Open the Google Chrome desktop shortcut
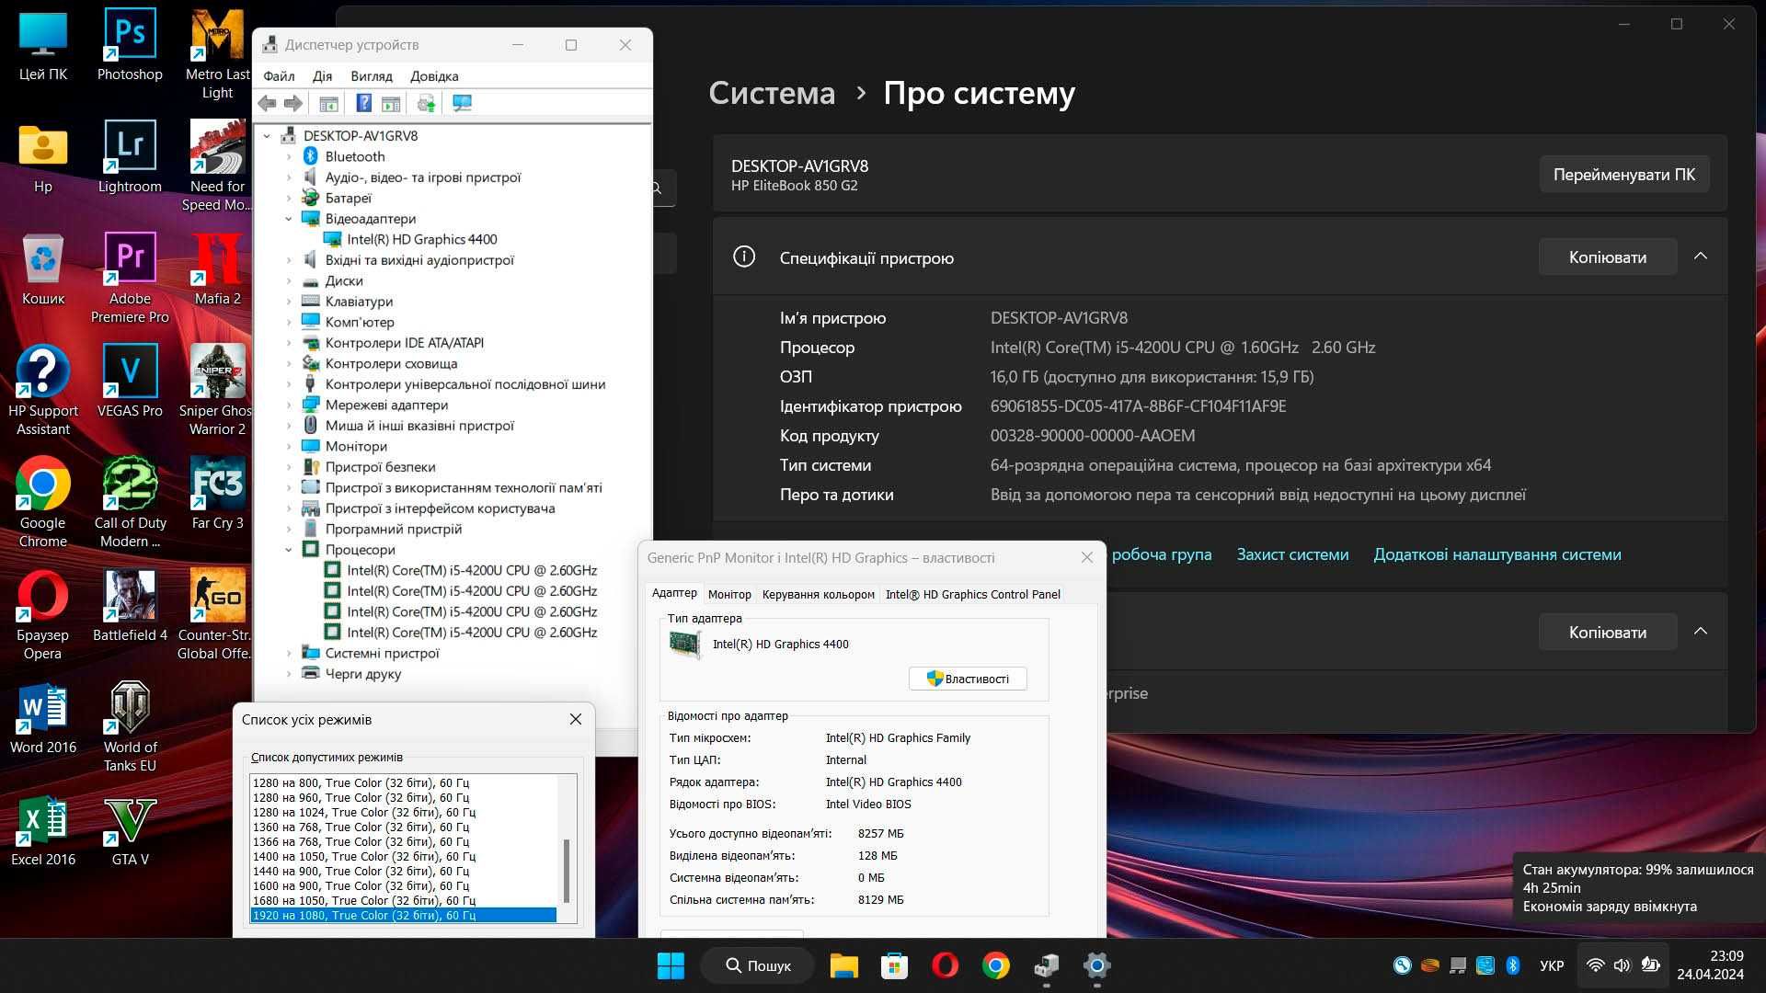This screenshot has width=1766, height=993. coord(42,502)
